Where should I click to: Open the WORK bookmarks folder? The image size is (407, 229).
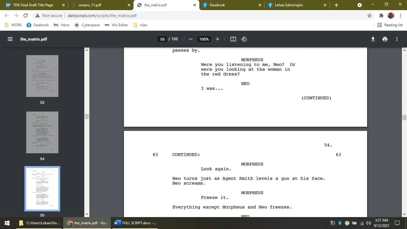13,25
